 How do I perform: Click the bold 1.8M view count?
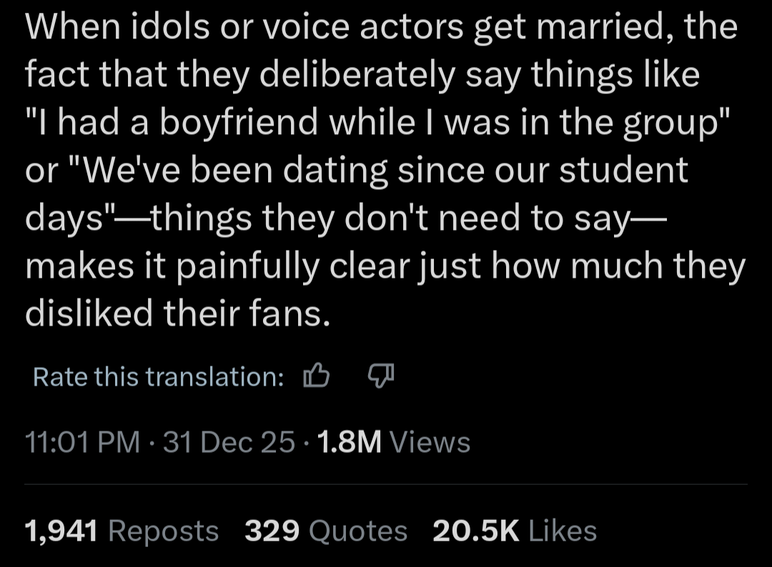coord(348,443)
